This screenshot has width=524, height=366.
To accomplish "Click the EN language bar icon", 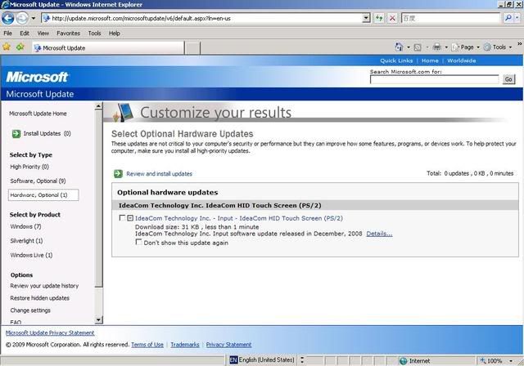I will point(233,360).
